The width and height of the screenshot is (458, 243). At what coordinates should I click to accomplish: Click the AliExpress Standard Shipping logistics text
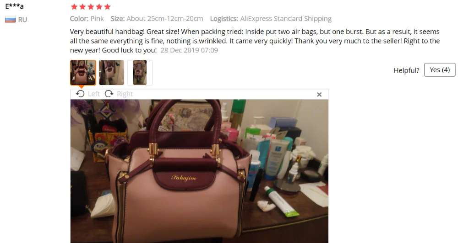click(286, 19)
